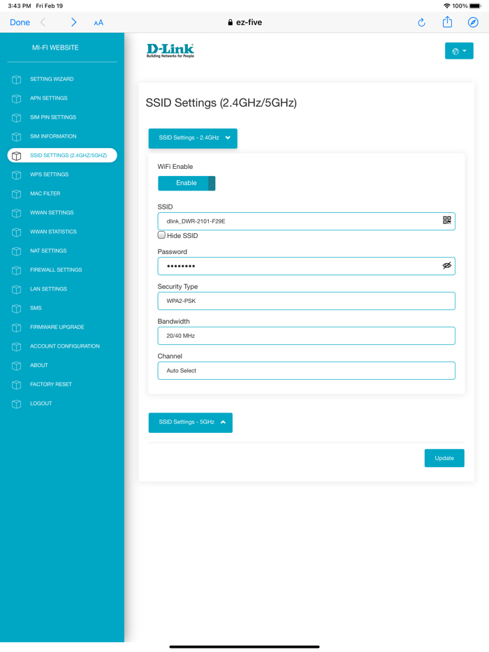Open WWAN Statistics page
This screenshot has height=652, width=489.
click(53, 232)
